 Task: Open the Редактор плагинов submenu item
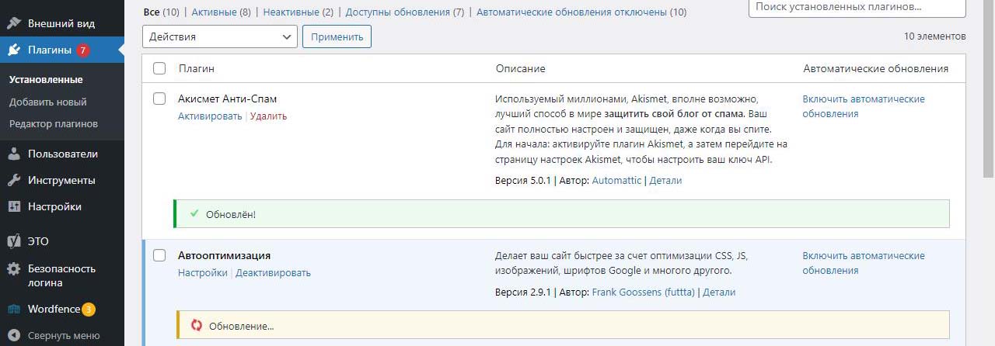[54, 123]
